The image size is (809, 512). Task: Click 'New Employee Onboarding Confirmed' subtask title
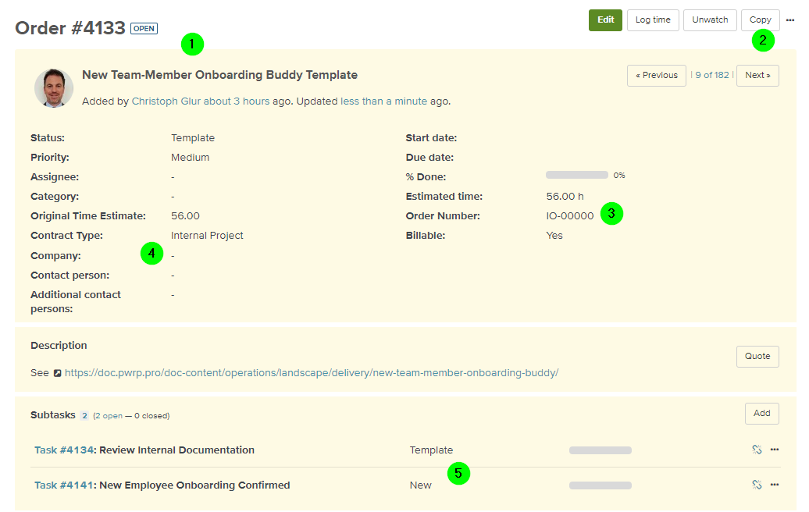pyautogui.click(x=194, y=485)
